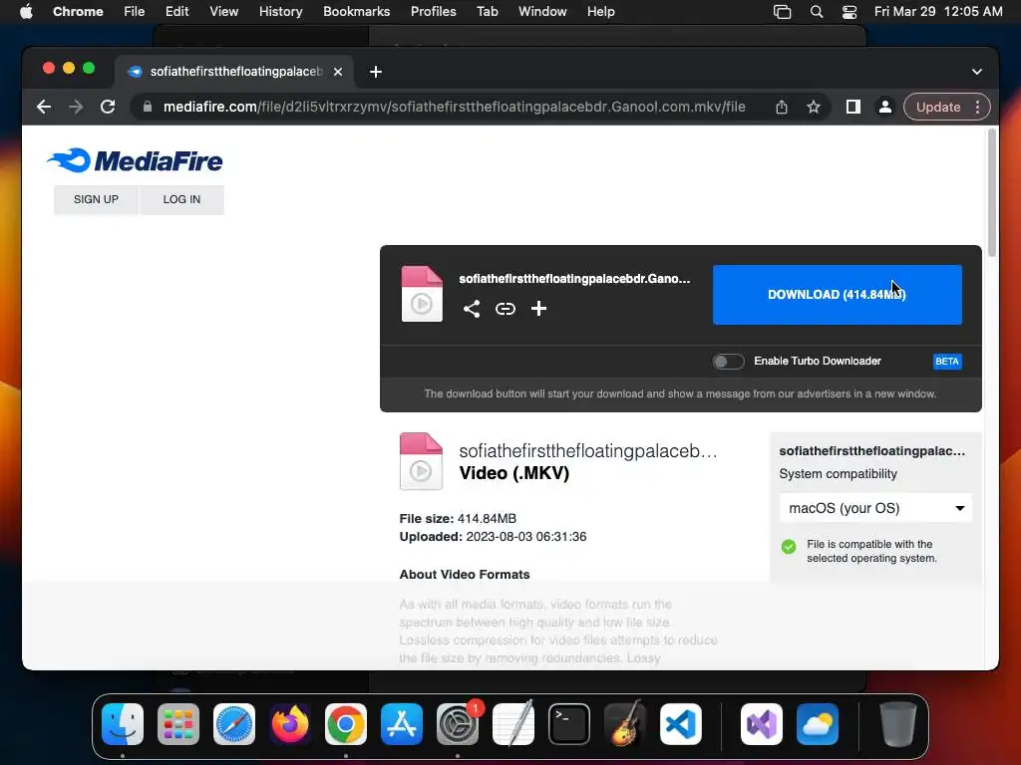
Task: Open App Store from the dock
Action: pyautogui.click(x=402, y=724)
